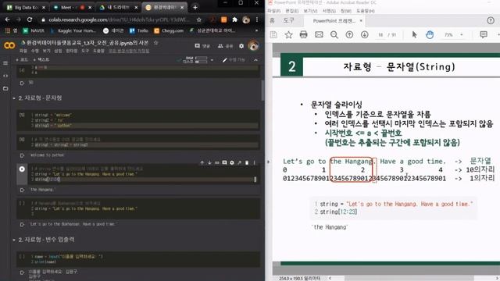Image resolution: width=500 pixels, height=281 pixels.
Task: Bookmark this page with the star
Action: (x=199, y=20)
